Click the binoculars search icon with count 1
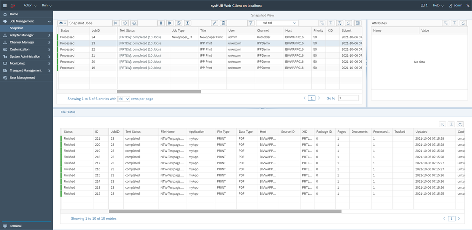Screen dimensions: 472x230 (x=63, y=23)
